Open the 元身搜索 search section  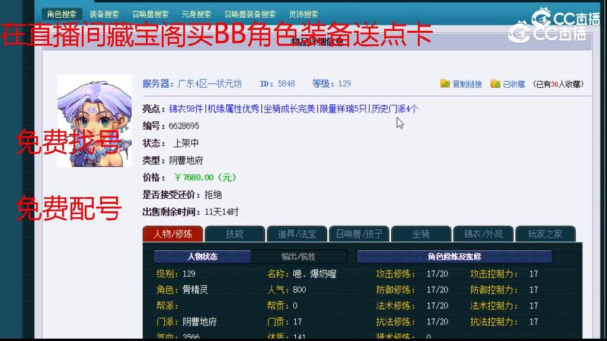coord(198,13)
